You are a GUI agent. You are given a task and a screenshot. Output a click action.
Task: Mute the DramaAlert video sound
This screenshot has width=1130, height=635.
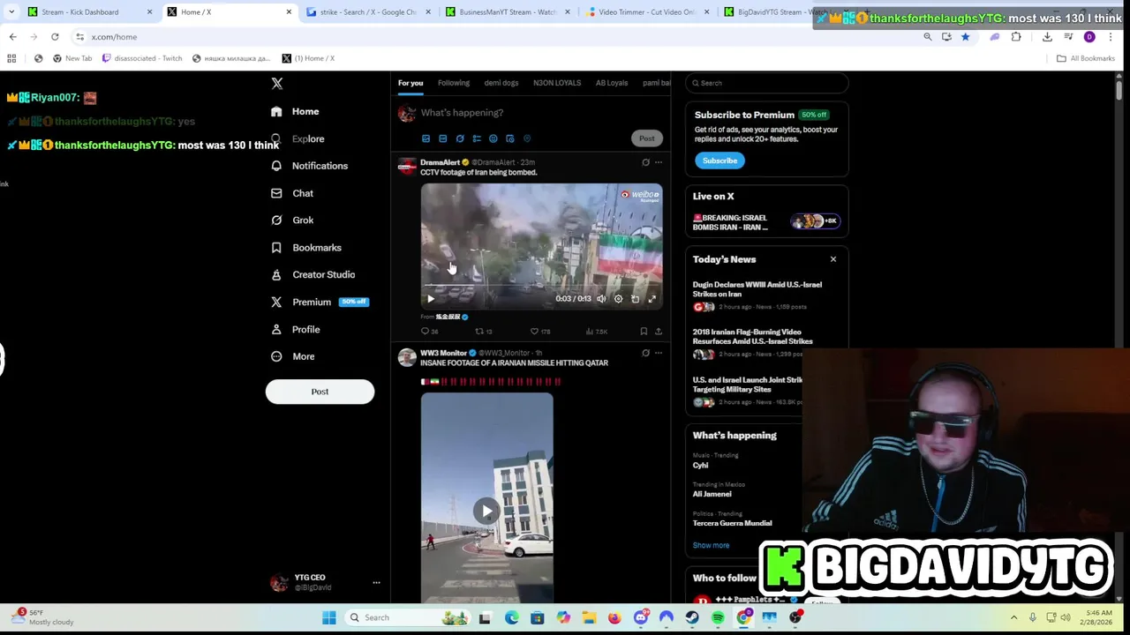point(601,299)
